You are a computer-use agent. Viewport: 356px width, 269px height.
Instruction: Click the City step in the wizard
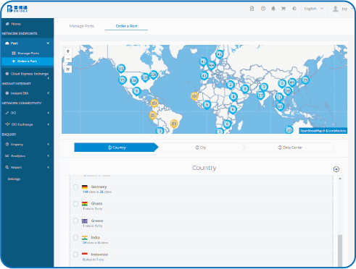[x=201, y=148]
